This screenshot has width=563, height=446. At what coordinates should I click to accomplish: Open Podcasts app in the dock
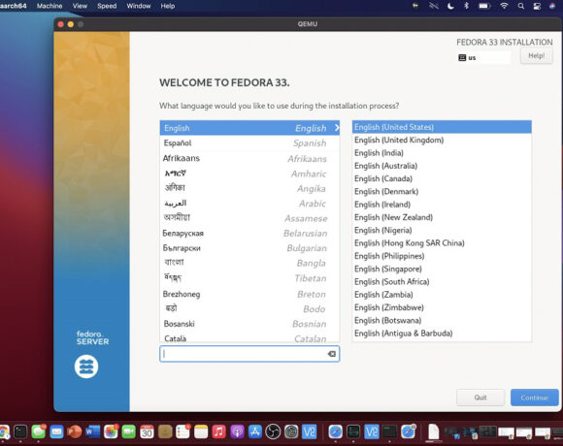click(x=238, y=431)
